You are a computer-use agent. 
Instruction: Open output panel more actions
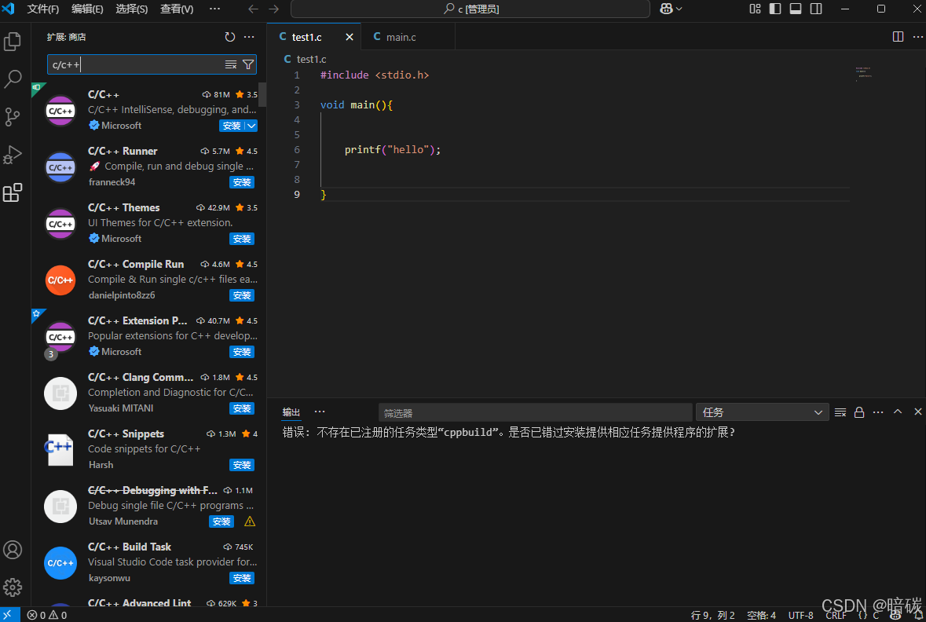(878, 412)
